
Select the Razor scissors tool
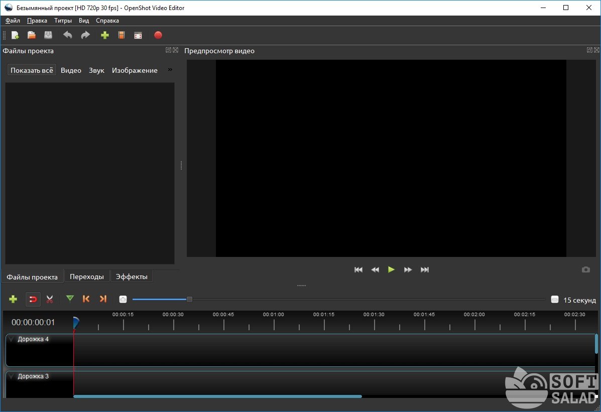(50, 299)
